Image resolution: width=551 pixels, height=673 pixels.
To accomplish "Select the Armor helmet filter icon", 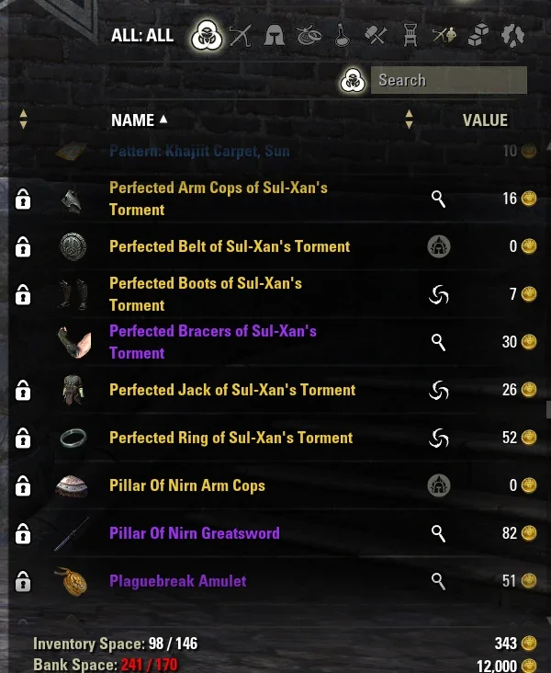I will (x=275, y=35).
